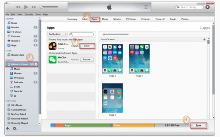Click in the Search Library field

tap(189, 7)
